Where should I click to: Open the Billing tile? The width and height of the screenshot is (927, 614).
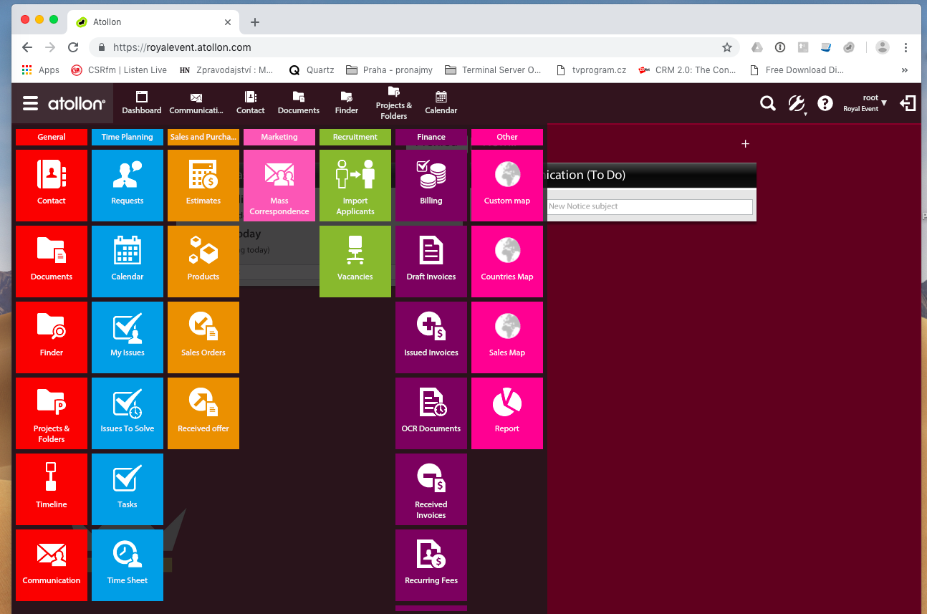tap(431, 185)
